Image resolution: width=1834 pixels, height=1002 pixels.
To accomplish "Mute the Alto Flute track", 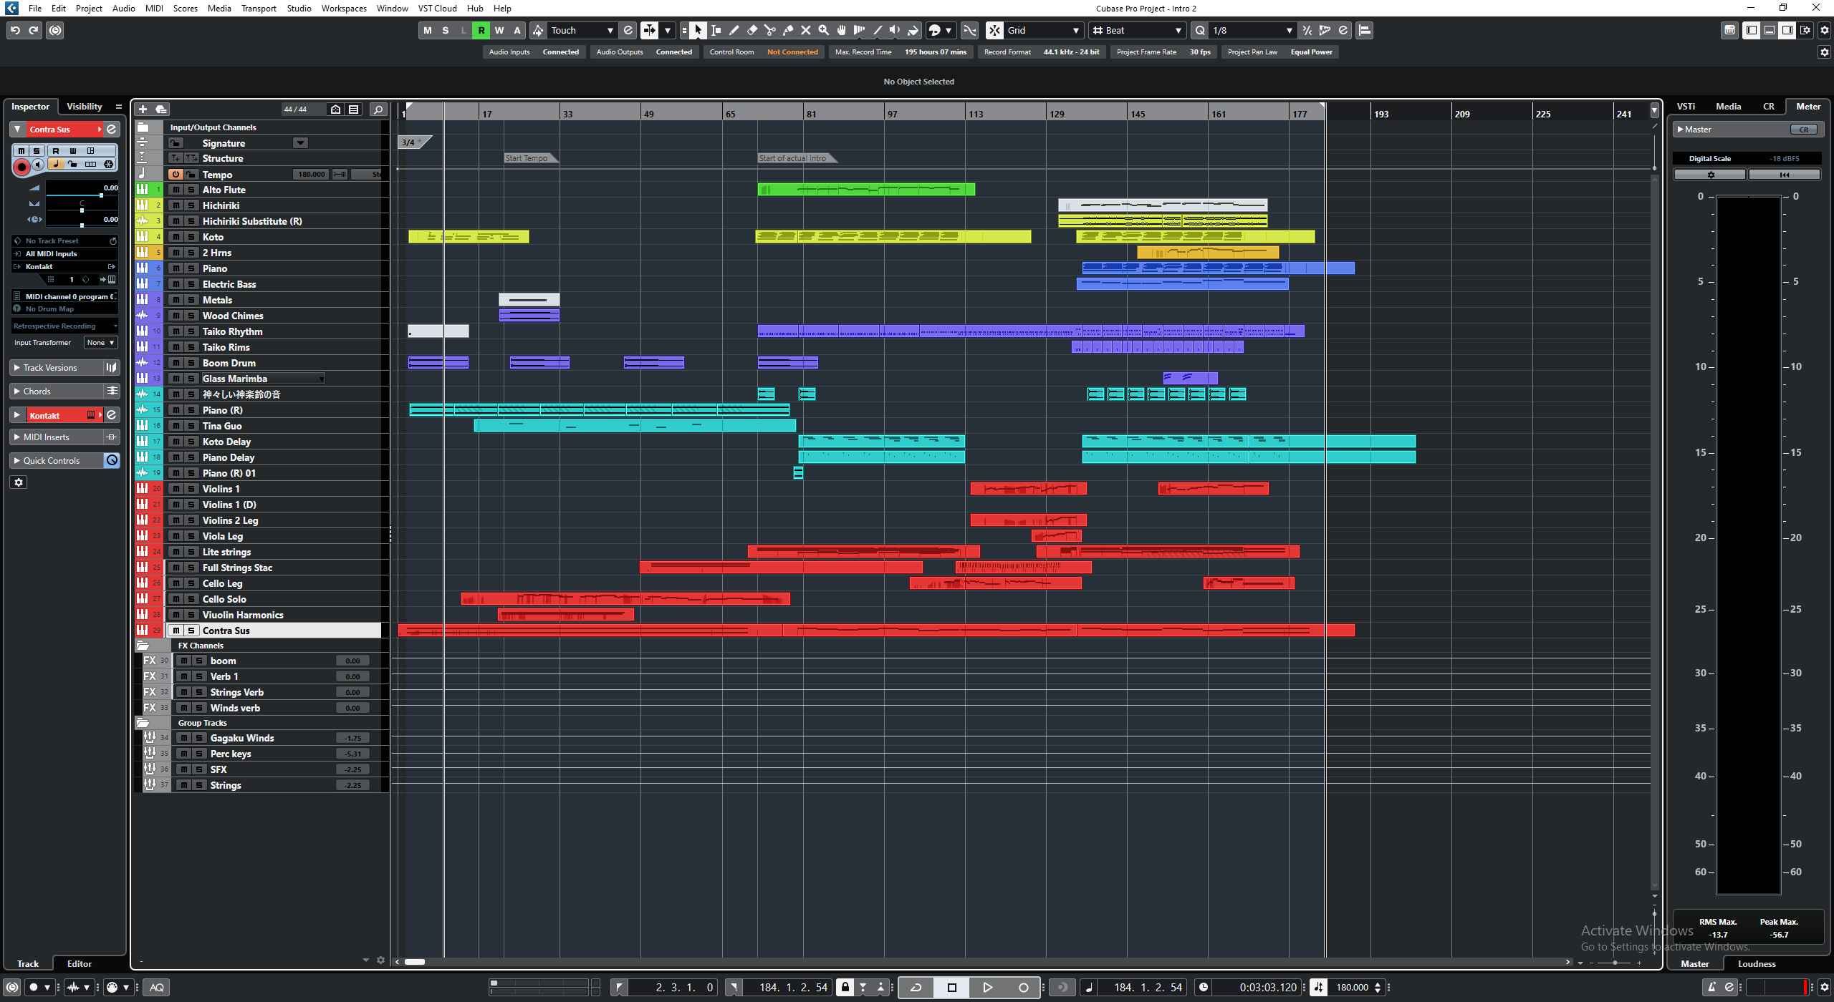I will pos(176,190).
